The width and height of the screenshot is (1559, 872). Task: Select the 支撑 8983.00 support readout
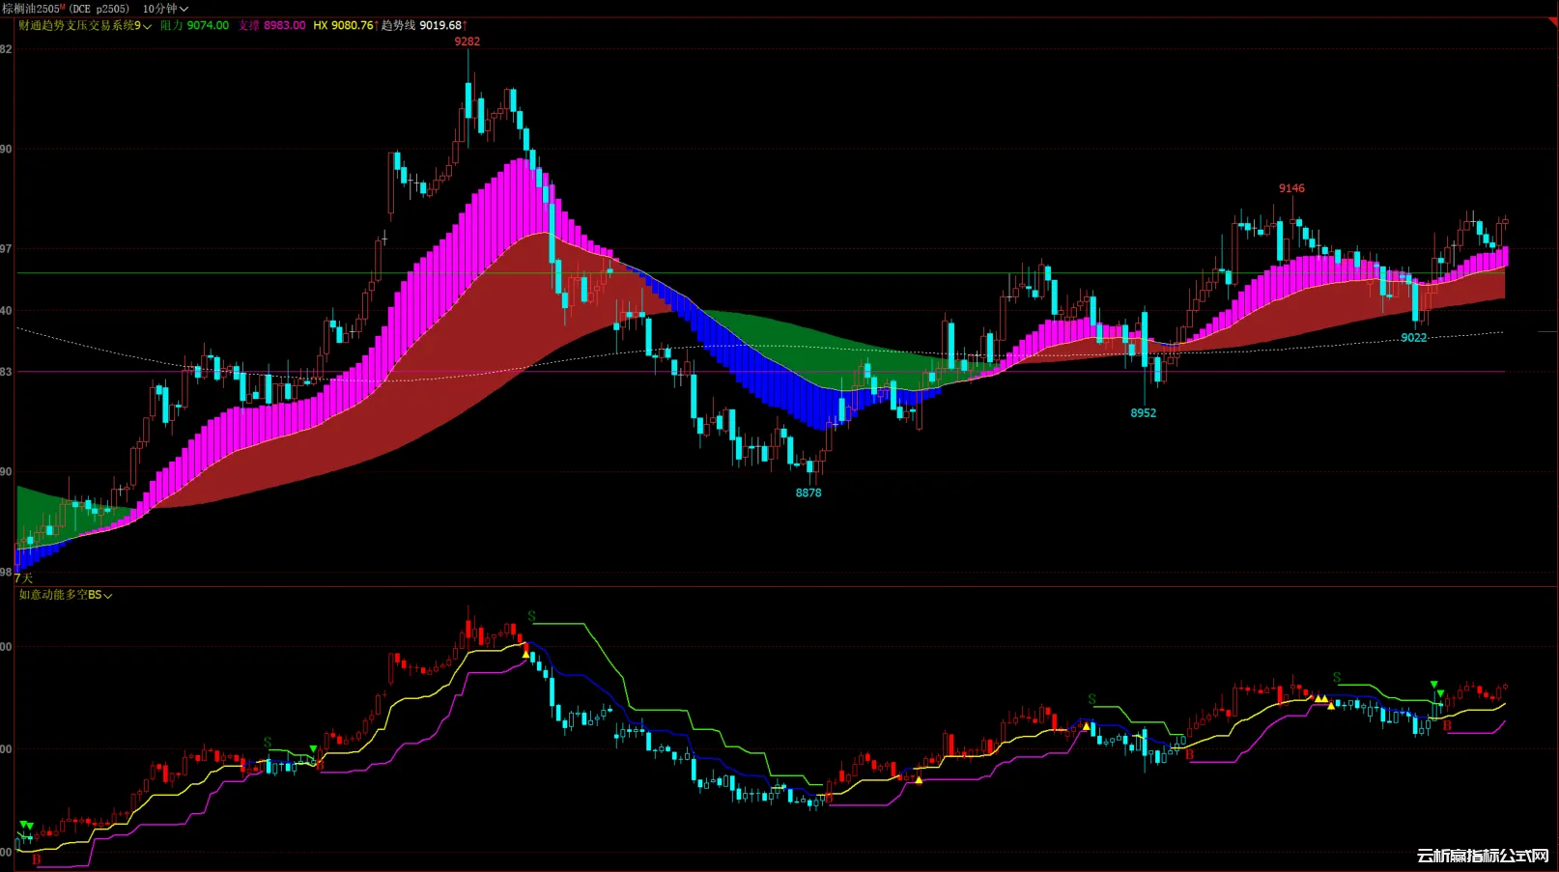tap(271, 25)
